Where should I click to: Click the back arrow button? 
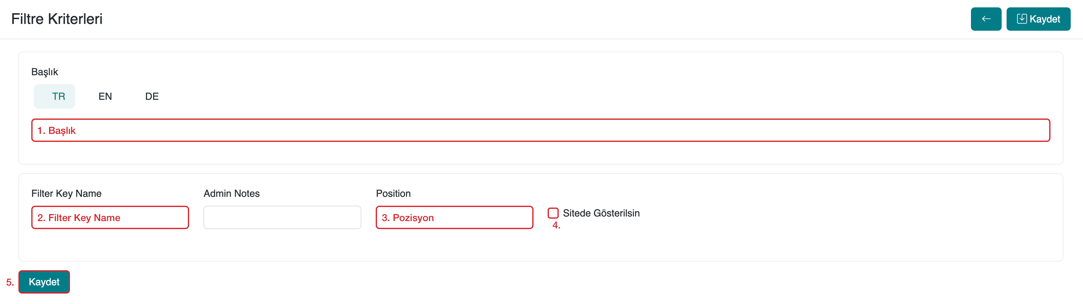coord(985,19)
